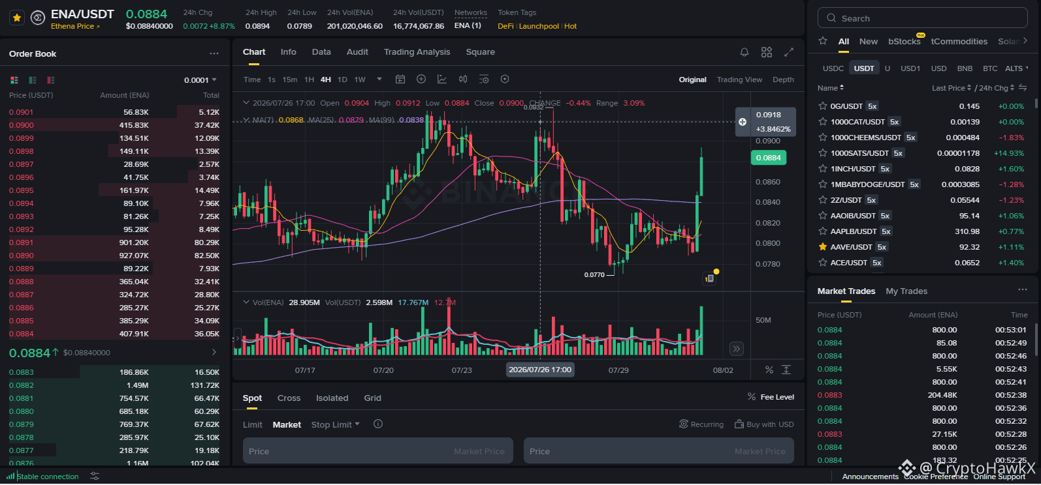Select the 1D chart interval

pos(342,80)
